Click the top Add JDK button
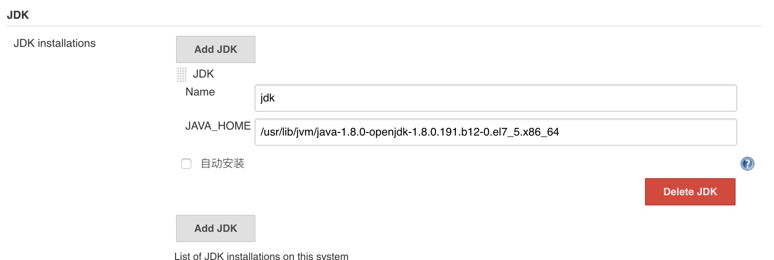 click(x=216, y=49)
